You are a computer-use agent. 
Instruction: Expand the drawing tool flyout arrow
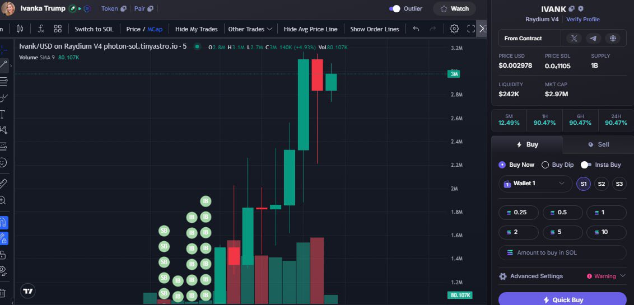click(11, 65)
